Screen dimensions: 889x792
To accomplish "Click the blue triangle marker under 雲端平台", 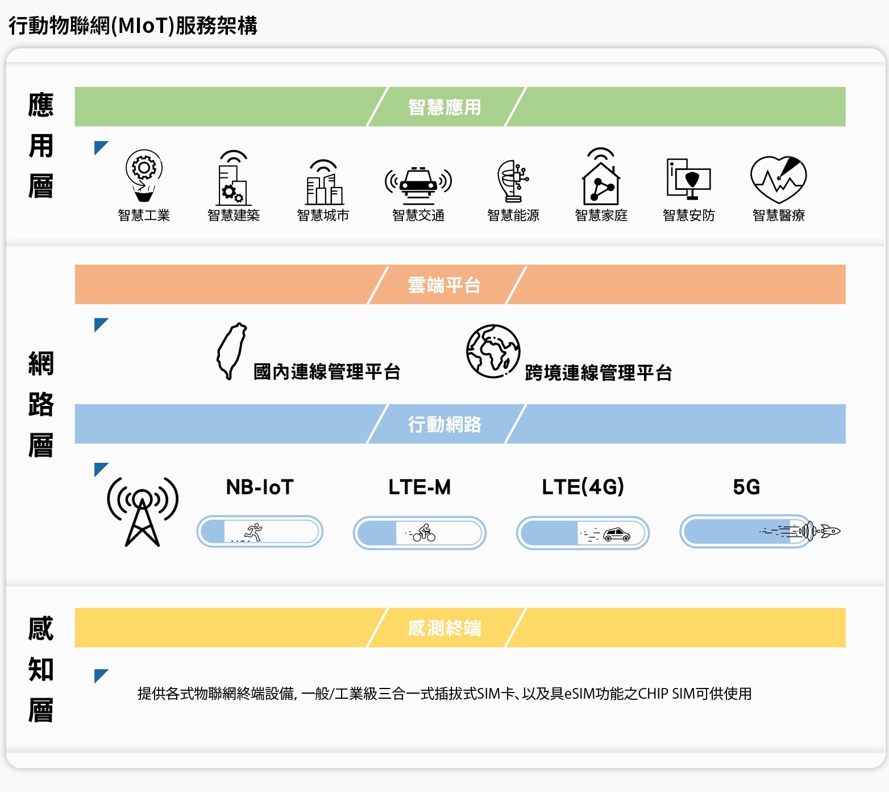I will click(101, 325).
